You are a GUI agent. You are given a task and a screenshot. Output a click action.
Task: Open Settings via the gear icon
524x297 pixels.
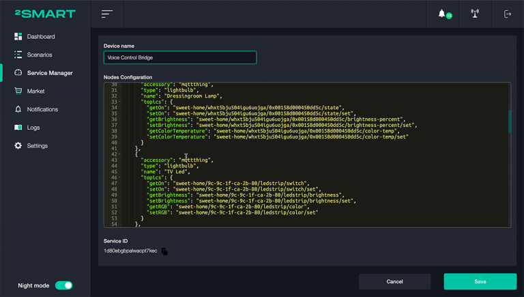click(18, 145)
